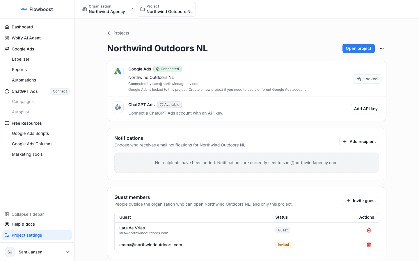Click the Campaigns item under ChatGPT Ads

click(x=23, y=101)
